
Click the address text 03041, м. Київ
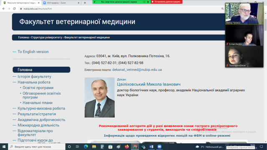133,56
